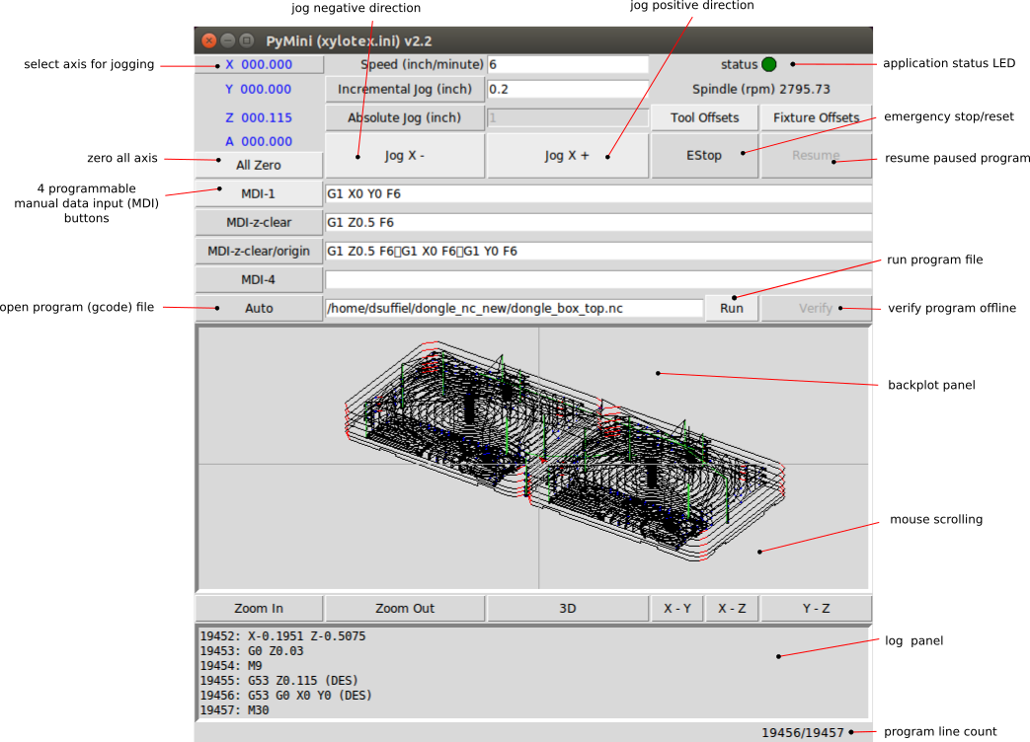Run the loaded program file
The width and height of the screenshot is (1030, 742).
point(731,309)
